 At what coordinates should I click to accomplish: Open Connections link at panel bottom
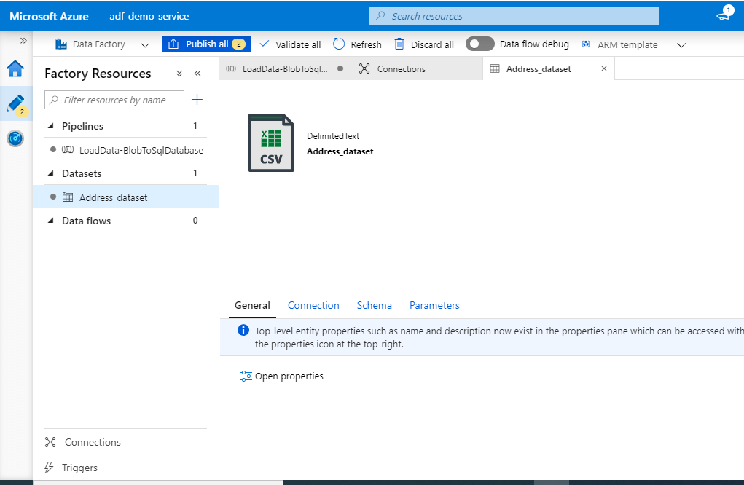pyautogui.click(x=93, y=442)
